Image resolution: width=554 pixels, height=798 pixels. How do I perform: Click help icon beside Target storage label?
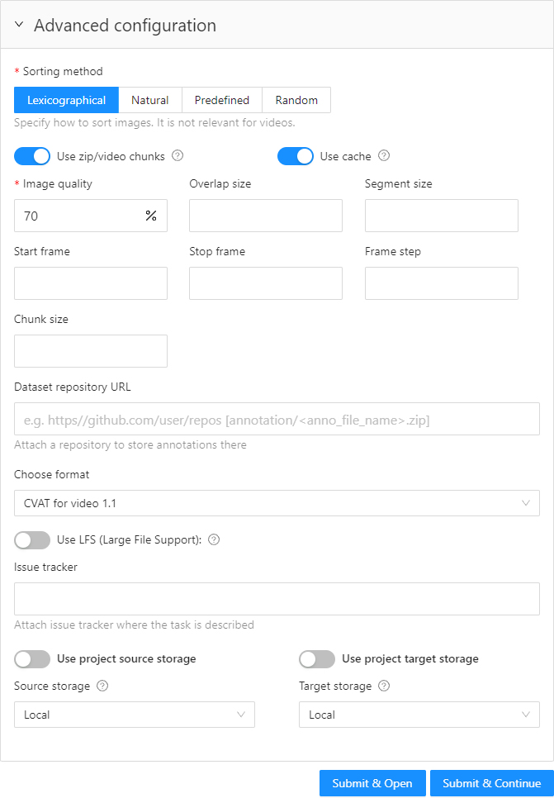click(384, 686)
